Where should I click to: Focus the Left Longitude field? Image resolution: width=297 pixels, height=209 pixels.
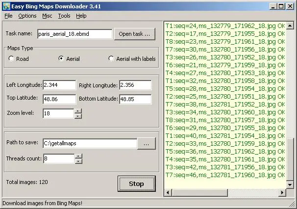click(59, 85)
